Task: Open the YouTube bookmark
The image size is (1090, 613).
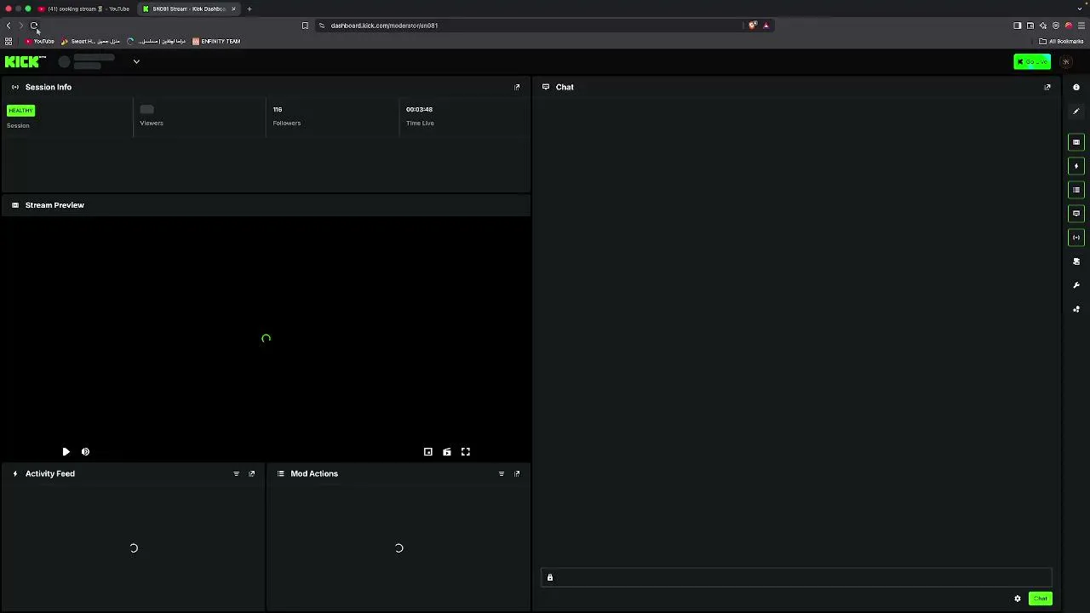Action: click(x=39, y=41)
